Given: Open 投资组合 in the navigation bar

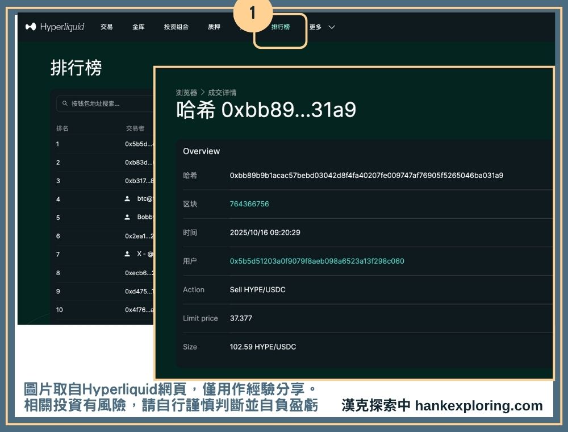Looking at the screenshot, I should point(176,27).
